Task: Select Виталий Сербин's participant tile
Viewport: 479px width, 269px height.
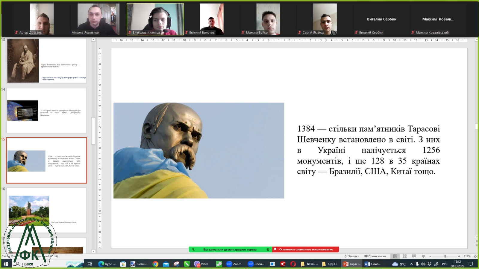Action: pos(382,19)
